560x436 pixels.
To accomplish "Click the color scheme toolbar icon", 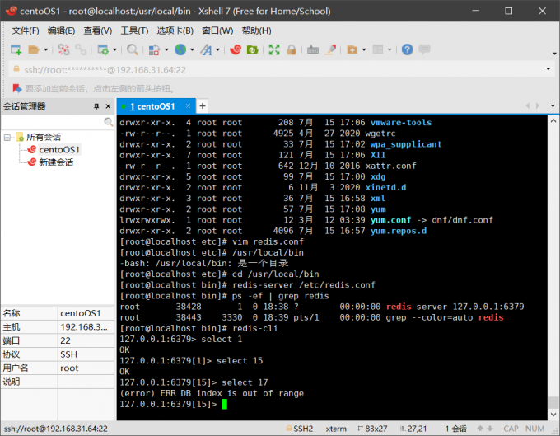I will pos(154,49).
